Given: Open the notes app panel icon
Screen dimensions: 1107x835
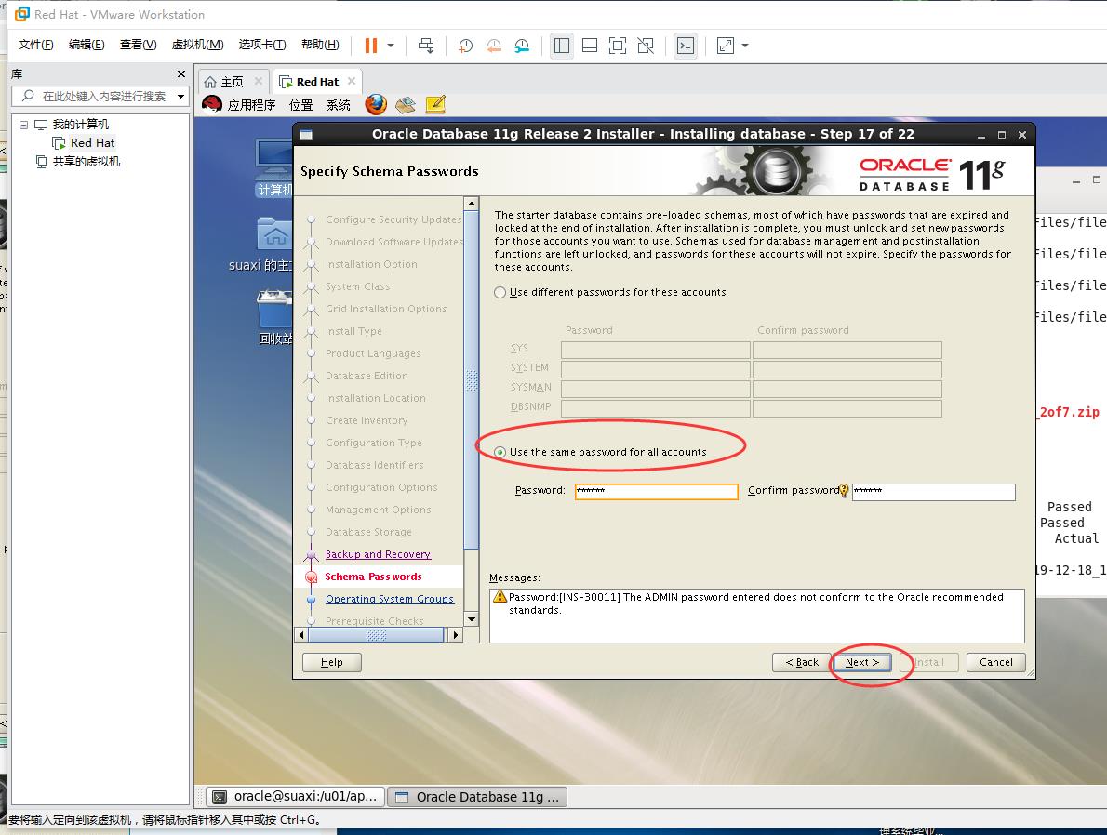Looking at the screenshot, I should 435,105.
